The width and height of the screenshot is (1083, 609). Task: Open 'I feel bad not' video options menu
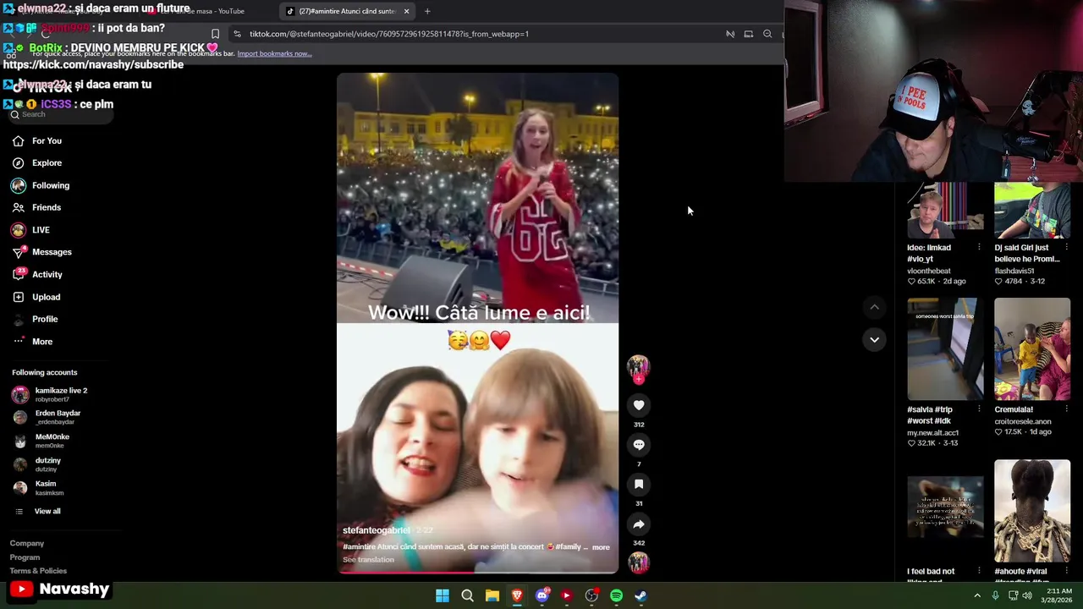click(x=979, y=572)
